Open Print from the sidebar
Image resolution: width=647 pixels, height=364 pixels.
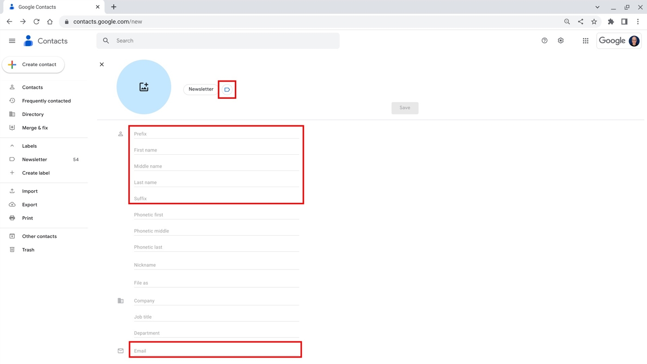coord(27,218)
